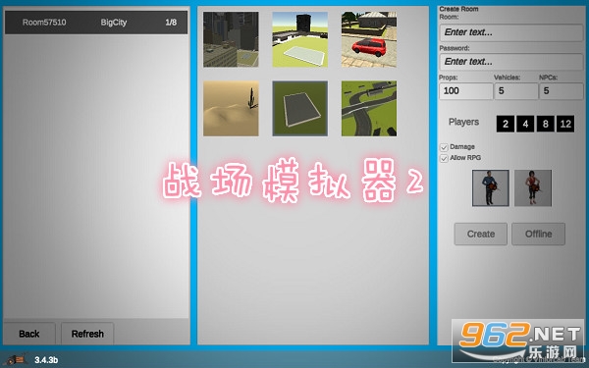The height and width of the screenshot is (368, 589).
Task: Select the big city skyscrapers map thumbnail
Action: [x=231, y=39]
